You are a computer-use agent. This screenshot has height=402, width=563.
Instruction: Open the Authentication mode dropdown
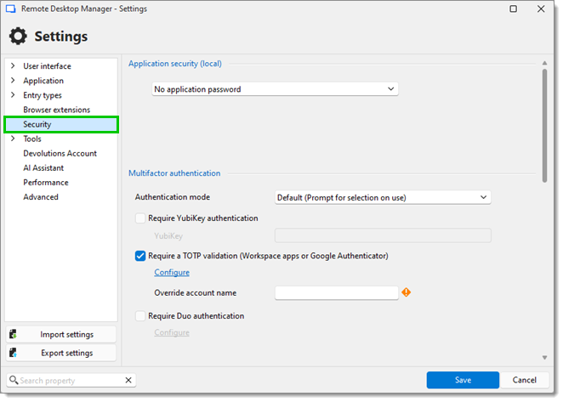point(383,197)
